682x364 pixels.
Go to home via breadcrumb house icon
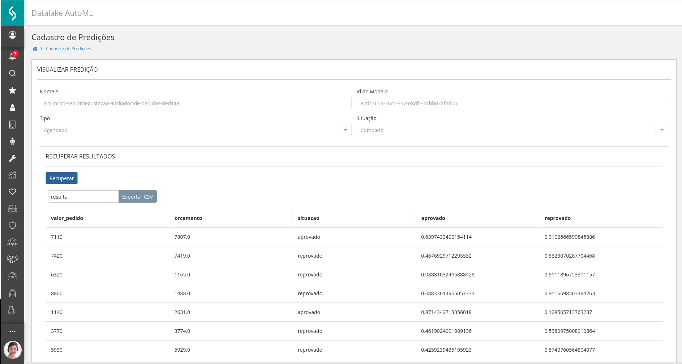click(35, 49)
